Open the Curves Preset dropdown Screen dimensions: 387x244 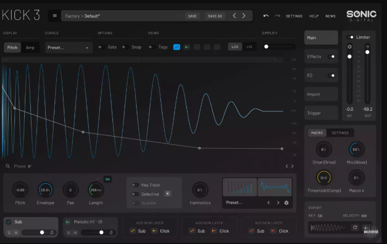click(68, 48)
